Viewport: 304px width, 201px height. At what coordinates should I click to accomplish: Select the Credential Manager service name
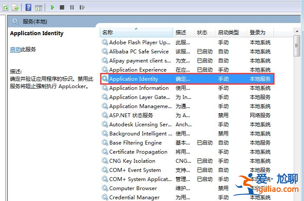(134, 198)
